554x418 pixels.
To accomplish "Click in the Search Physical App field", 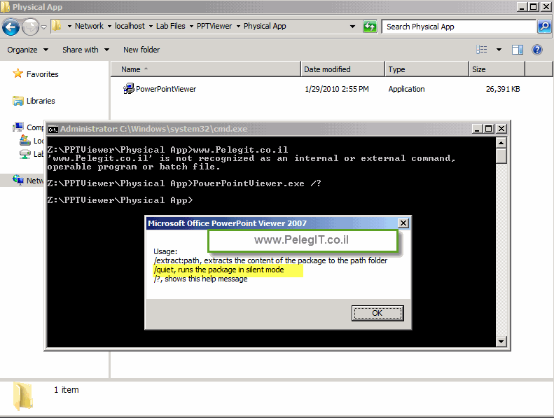I will 459,27.
